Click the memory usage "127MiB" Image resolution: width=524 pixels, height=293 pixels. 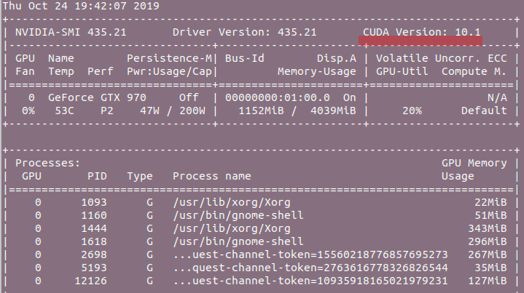(488, 281)
